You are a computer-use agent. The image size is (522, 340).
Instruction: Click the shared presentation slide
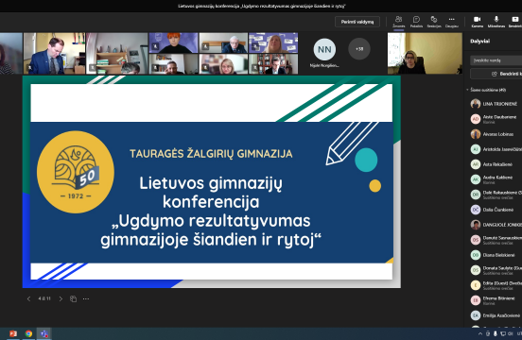212,181
